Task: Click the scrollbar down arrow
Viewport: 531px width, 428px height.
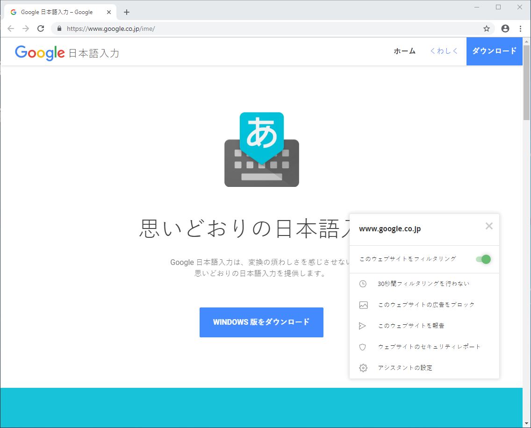Action: point(527,423)
